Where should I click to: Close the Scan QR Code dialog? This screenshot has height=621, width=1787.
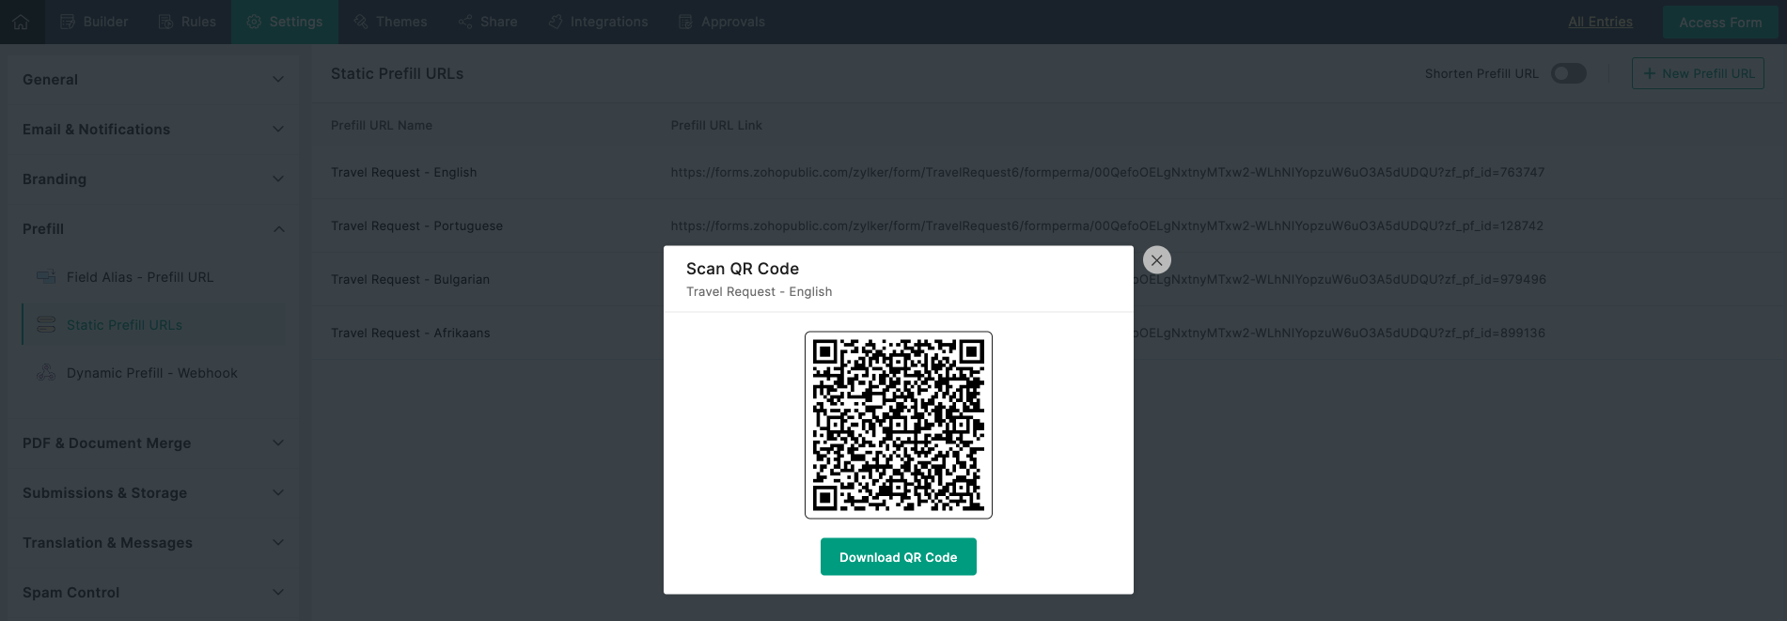coord(1156,260)
